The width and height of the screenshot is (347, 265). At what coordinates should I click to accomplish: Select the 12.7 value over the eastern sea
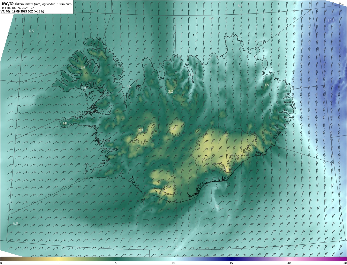click(331, 21)
